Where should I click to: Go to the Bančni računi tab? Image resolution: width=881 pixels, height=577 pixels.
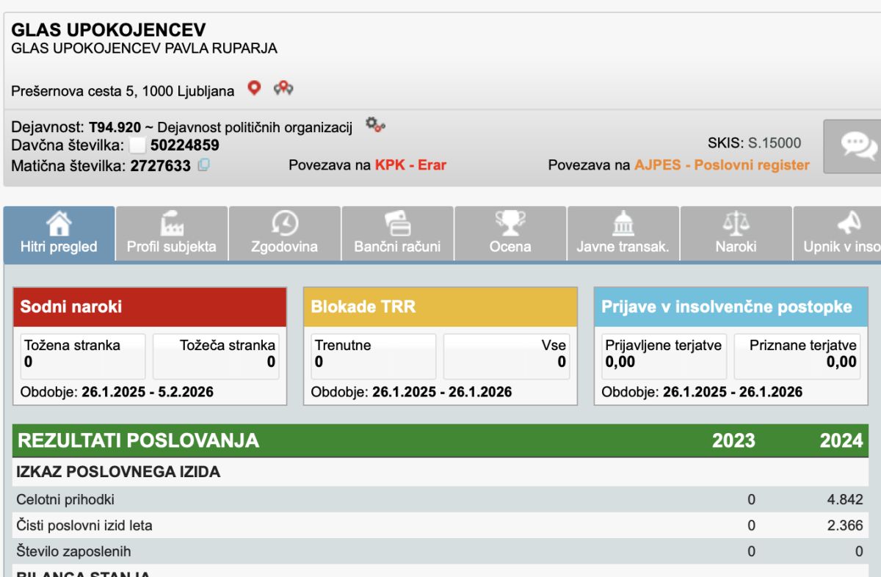point(397,234)
